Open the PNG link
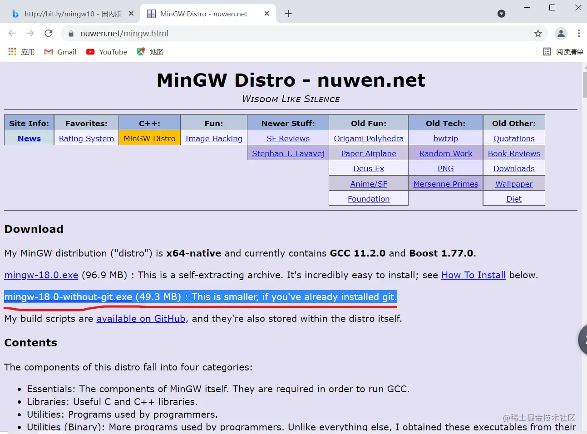Image resolution: width=587 pixels, height=434 pixels. coord(446,168)
